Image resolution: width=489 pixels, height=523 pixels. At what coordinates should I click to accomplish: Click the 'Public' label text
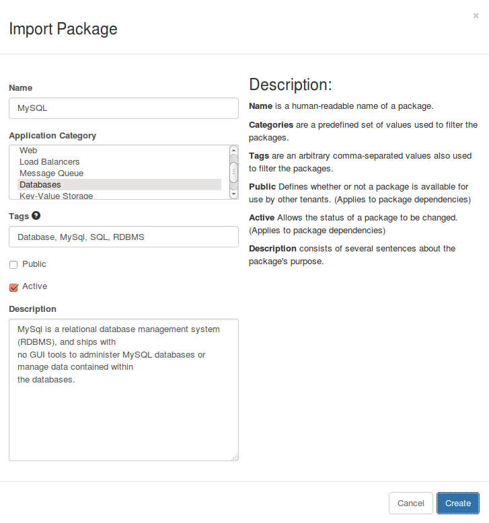click(34, 264)
